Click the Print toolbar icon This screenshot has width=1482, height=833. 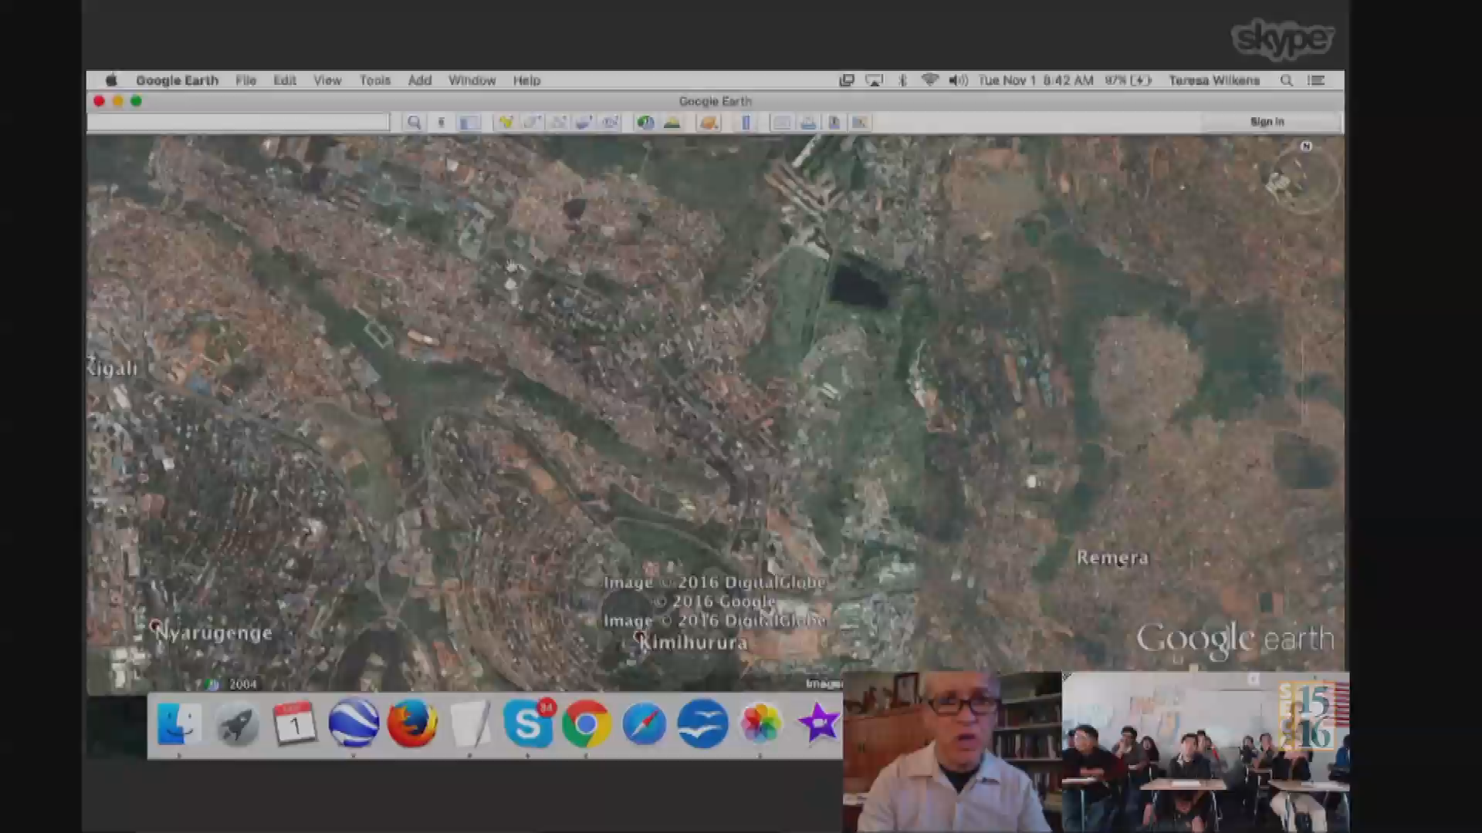point(808,123)
